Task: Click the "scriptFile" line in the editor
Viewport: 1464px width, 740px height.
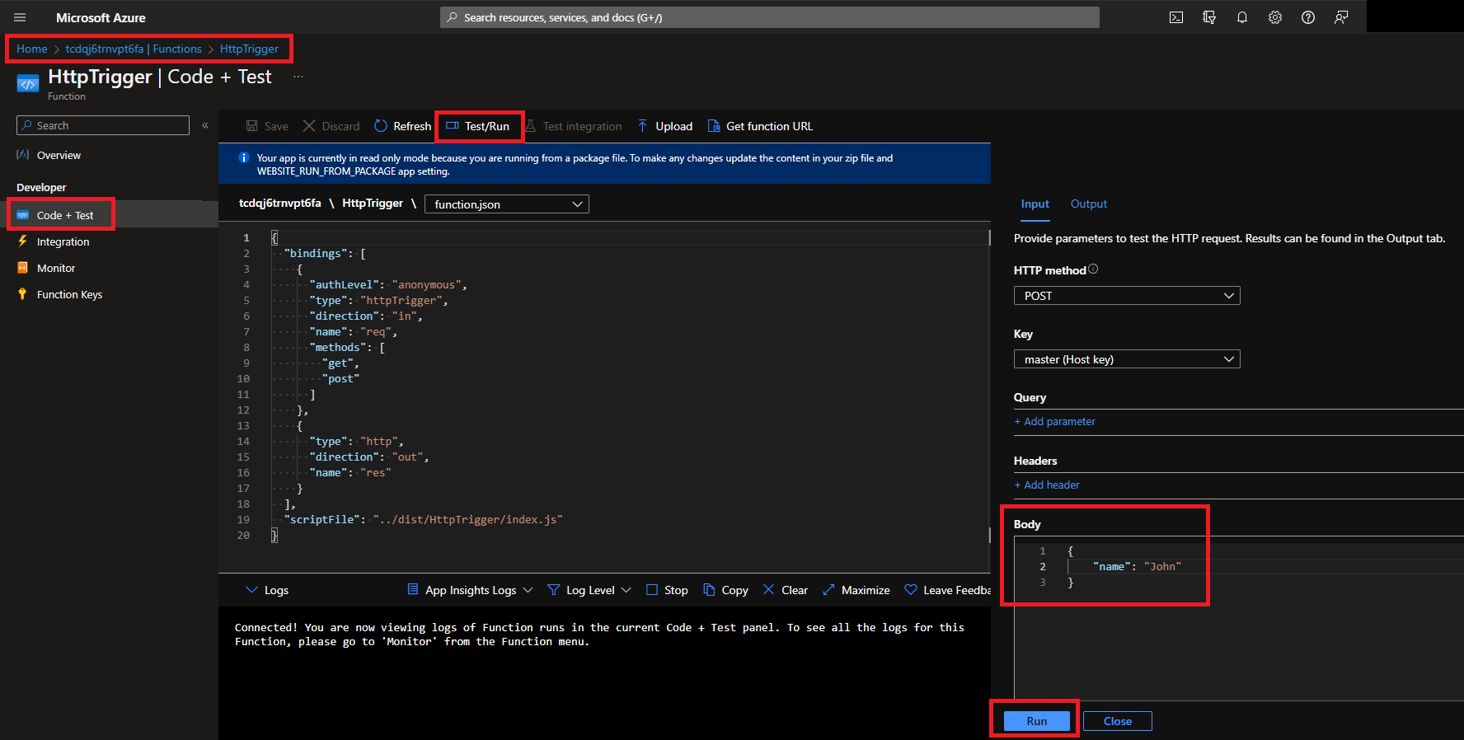Action: pyautogui.click(x=423, y=519)
